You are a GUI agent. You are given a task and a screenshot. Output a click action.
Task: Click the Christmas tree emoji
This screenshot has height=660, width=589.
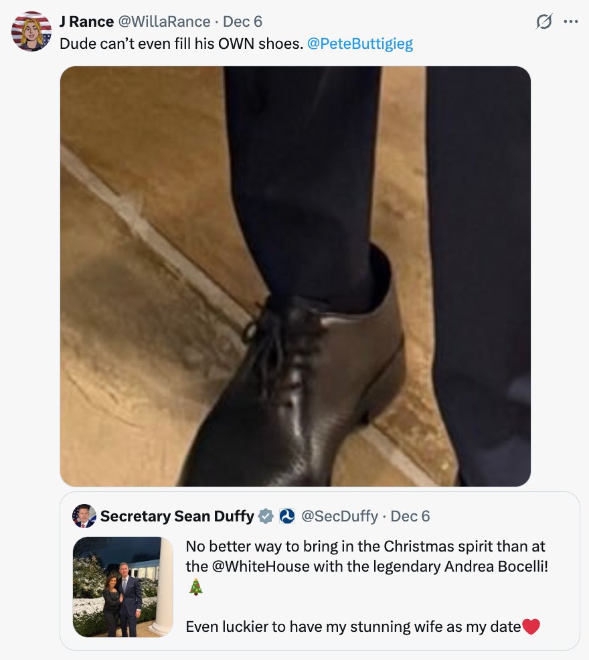tap(196, 587)
